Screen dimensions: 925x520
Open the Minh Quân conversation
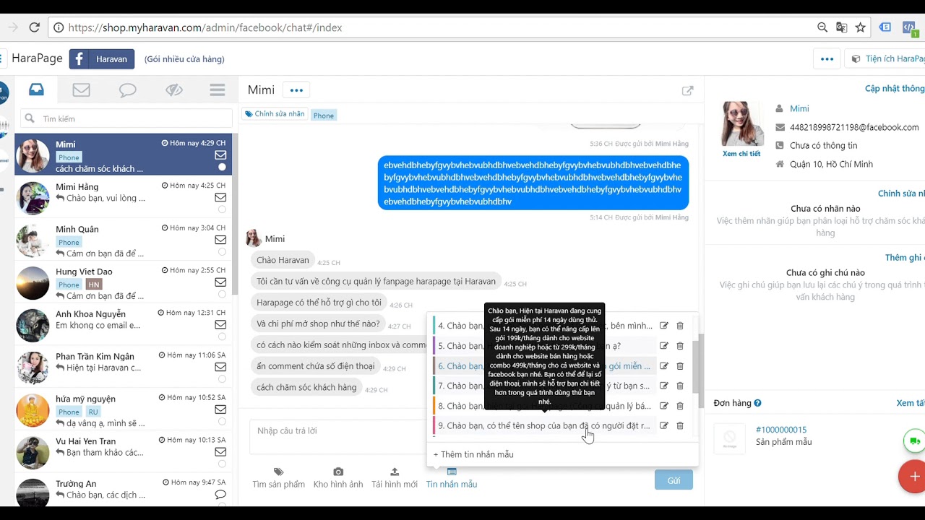coord(123,239)
